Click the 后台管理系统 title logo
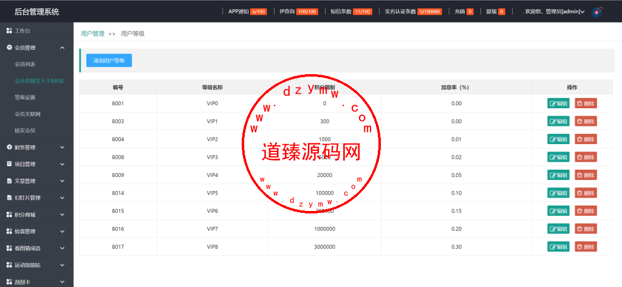This screenshot has height=287, width=622. coord(36,12)
